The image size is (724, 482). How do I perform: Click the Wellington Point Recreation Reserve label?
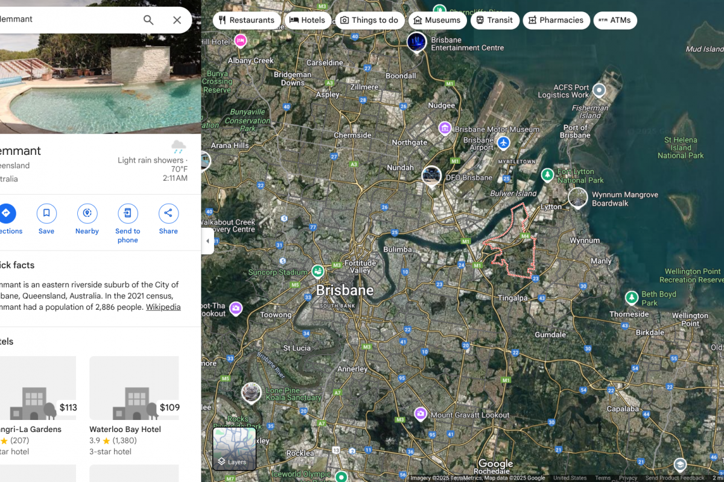691,275
